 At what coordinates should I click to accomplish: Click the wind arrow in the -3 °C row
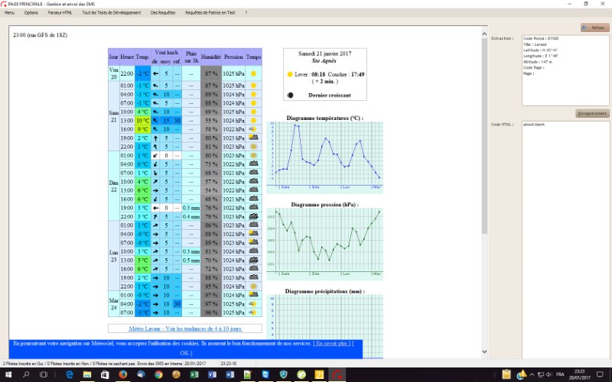click(155, 312)
